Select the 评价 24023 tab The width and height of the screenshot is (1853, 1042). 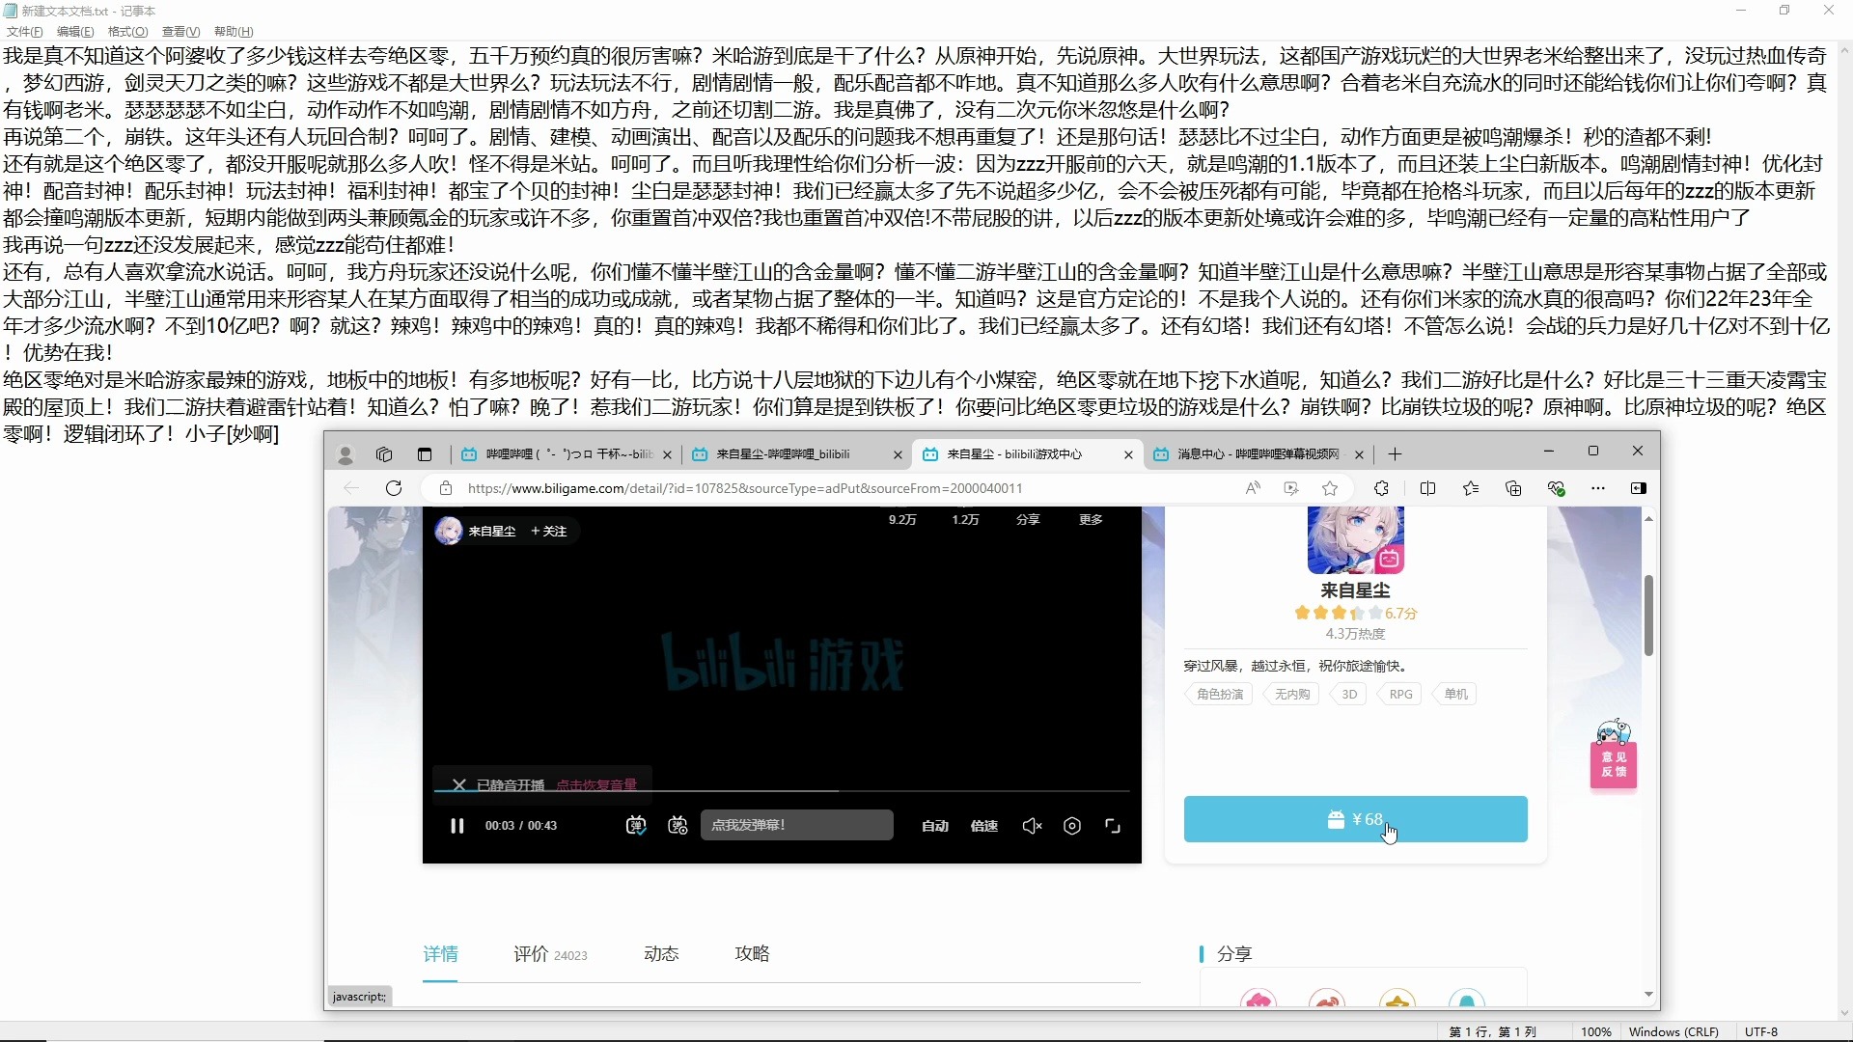pos(550,954)
